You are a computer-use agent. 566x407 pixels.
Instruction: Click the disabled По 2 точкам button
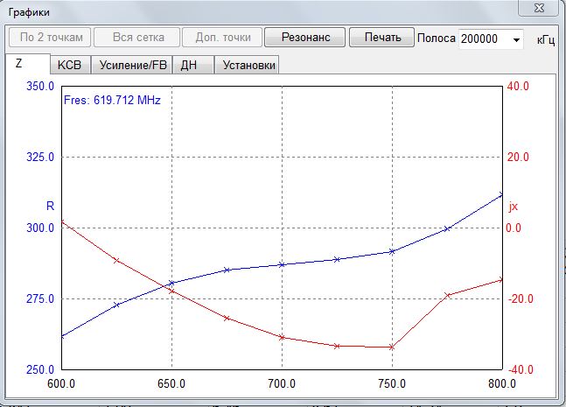pyautogui.click(x=50, y=37)
